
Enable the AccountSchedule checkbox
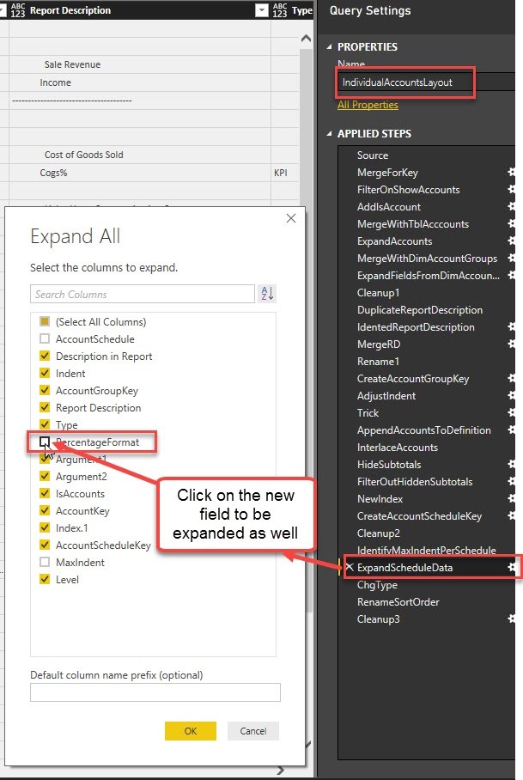pos(45,338)
